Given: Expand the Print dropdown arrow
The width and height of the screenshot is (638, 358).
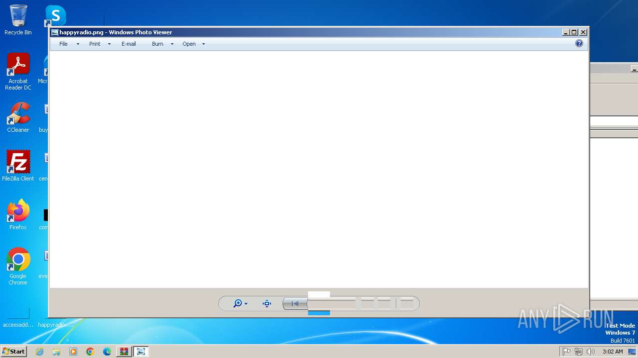Looking at the screenshot, I should coord(109,44).
